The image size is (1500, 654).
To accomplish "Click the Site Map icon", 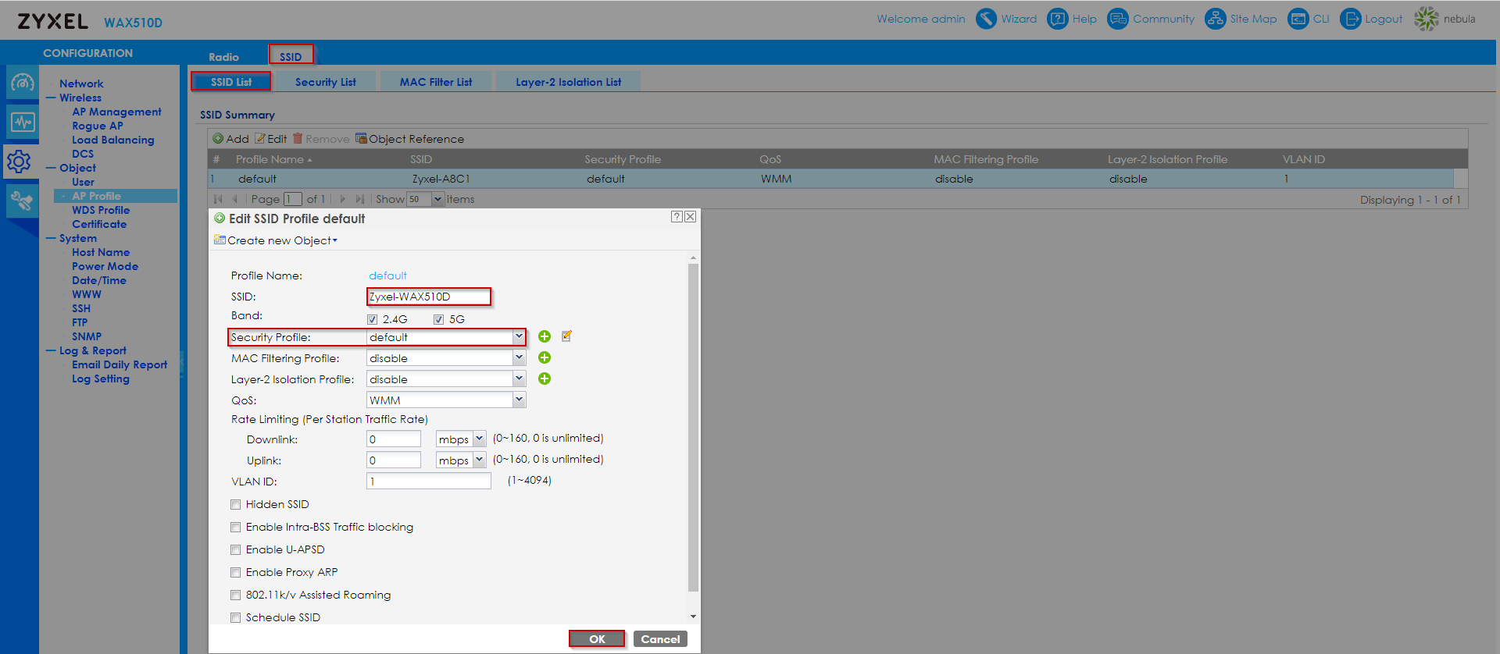I will tap(1215, 19).
